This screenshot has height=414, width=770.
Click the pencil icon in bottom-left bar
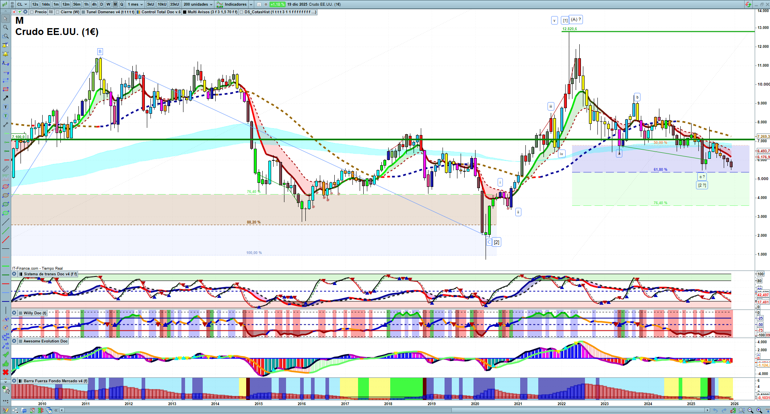point(6,410)
